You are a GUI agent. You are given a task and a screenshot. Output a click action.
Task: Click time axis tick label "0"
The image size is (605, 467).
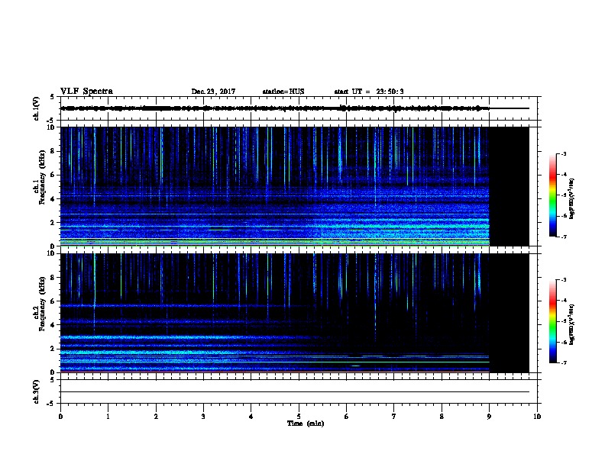pyautogui.click(x=60, y=417)
